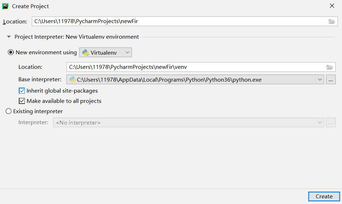Click disabled ellipsis button beside Interpreter
The width and height of the screenshot is (342, 204).
[x=331, y=122]
